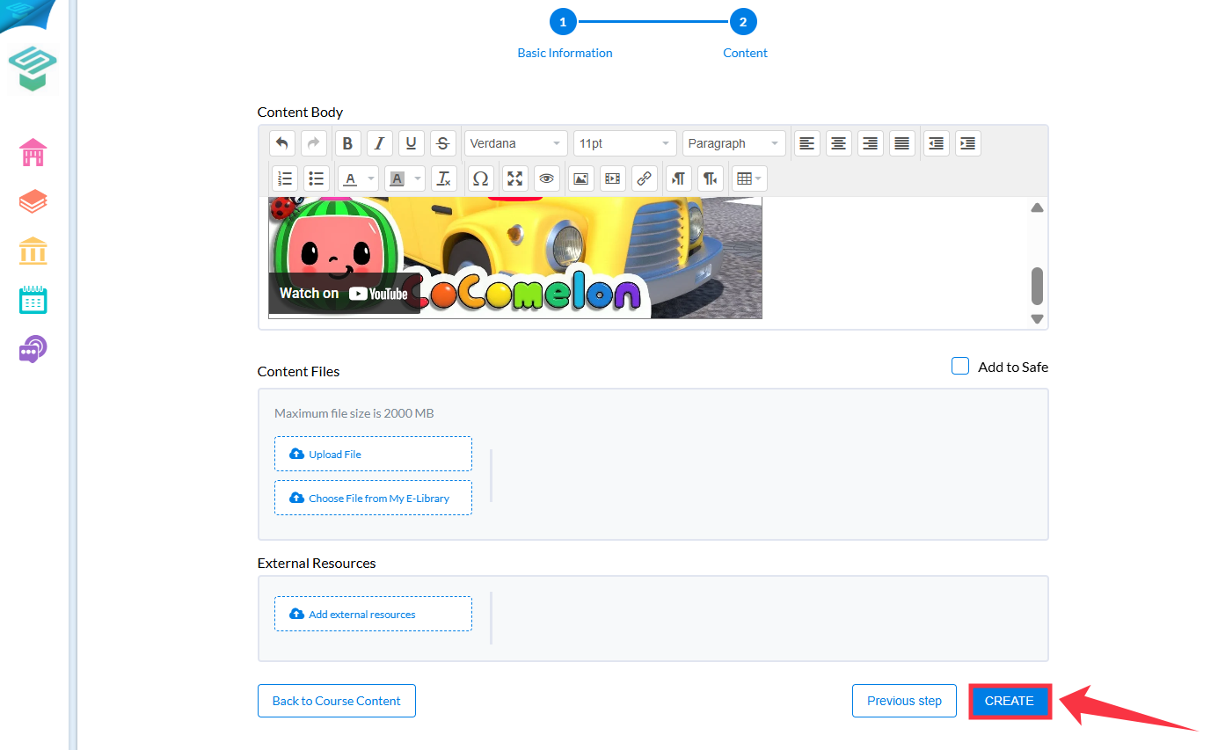Insert a special character (Omega)

480,178
